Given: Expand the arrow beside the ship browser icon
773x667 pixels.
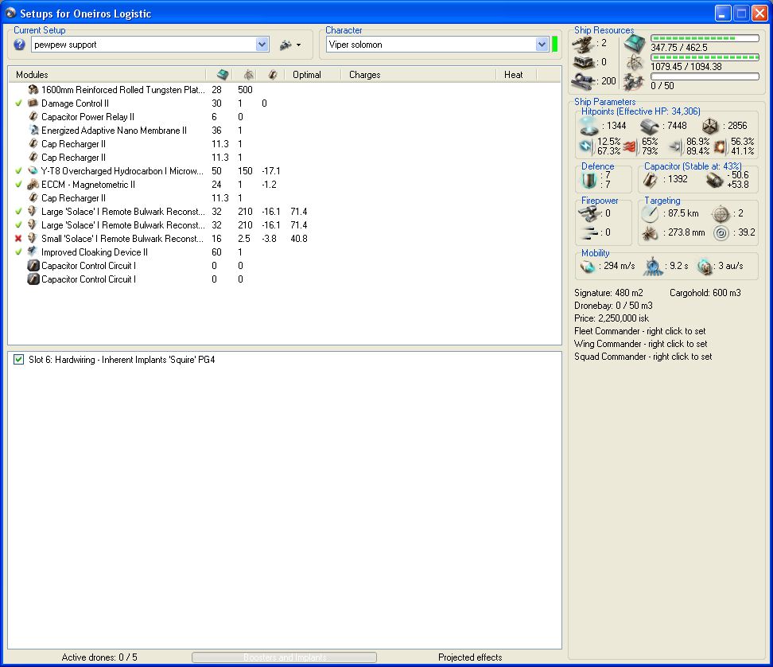Looking at the screenshot, I should [x=298, y=45].
